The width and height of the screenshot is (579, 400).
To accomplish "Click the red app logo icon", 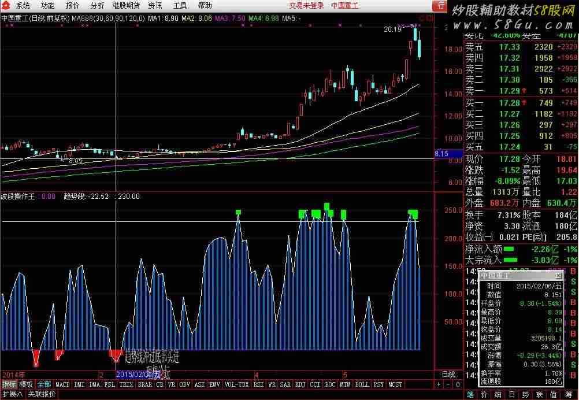I will point(5,5).
